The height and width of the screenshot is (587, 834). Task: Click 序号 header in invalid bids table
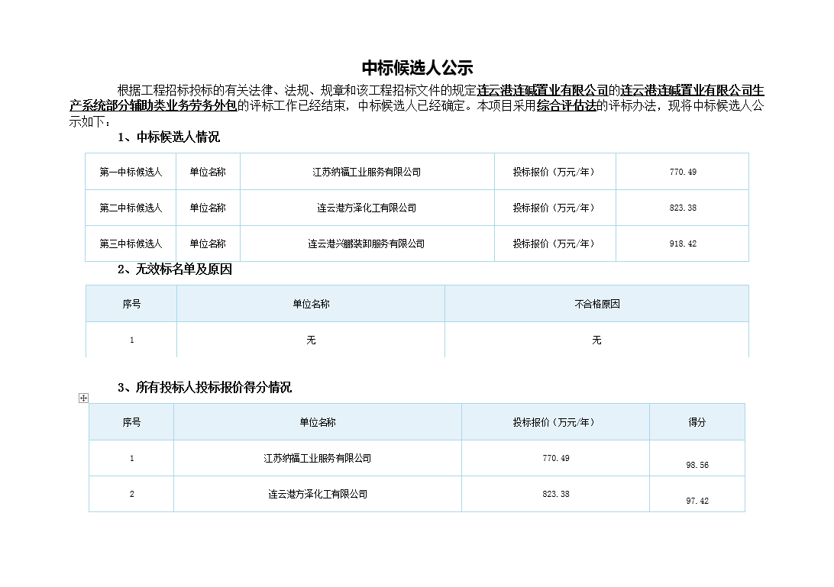131,304
